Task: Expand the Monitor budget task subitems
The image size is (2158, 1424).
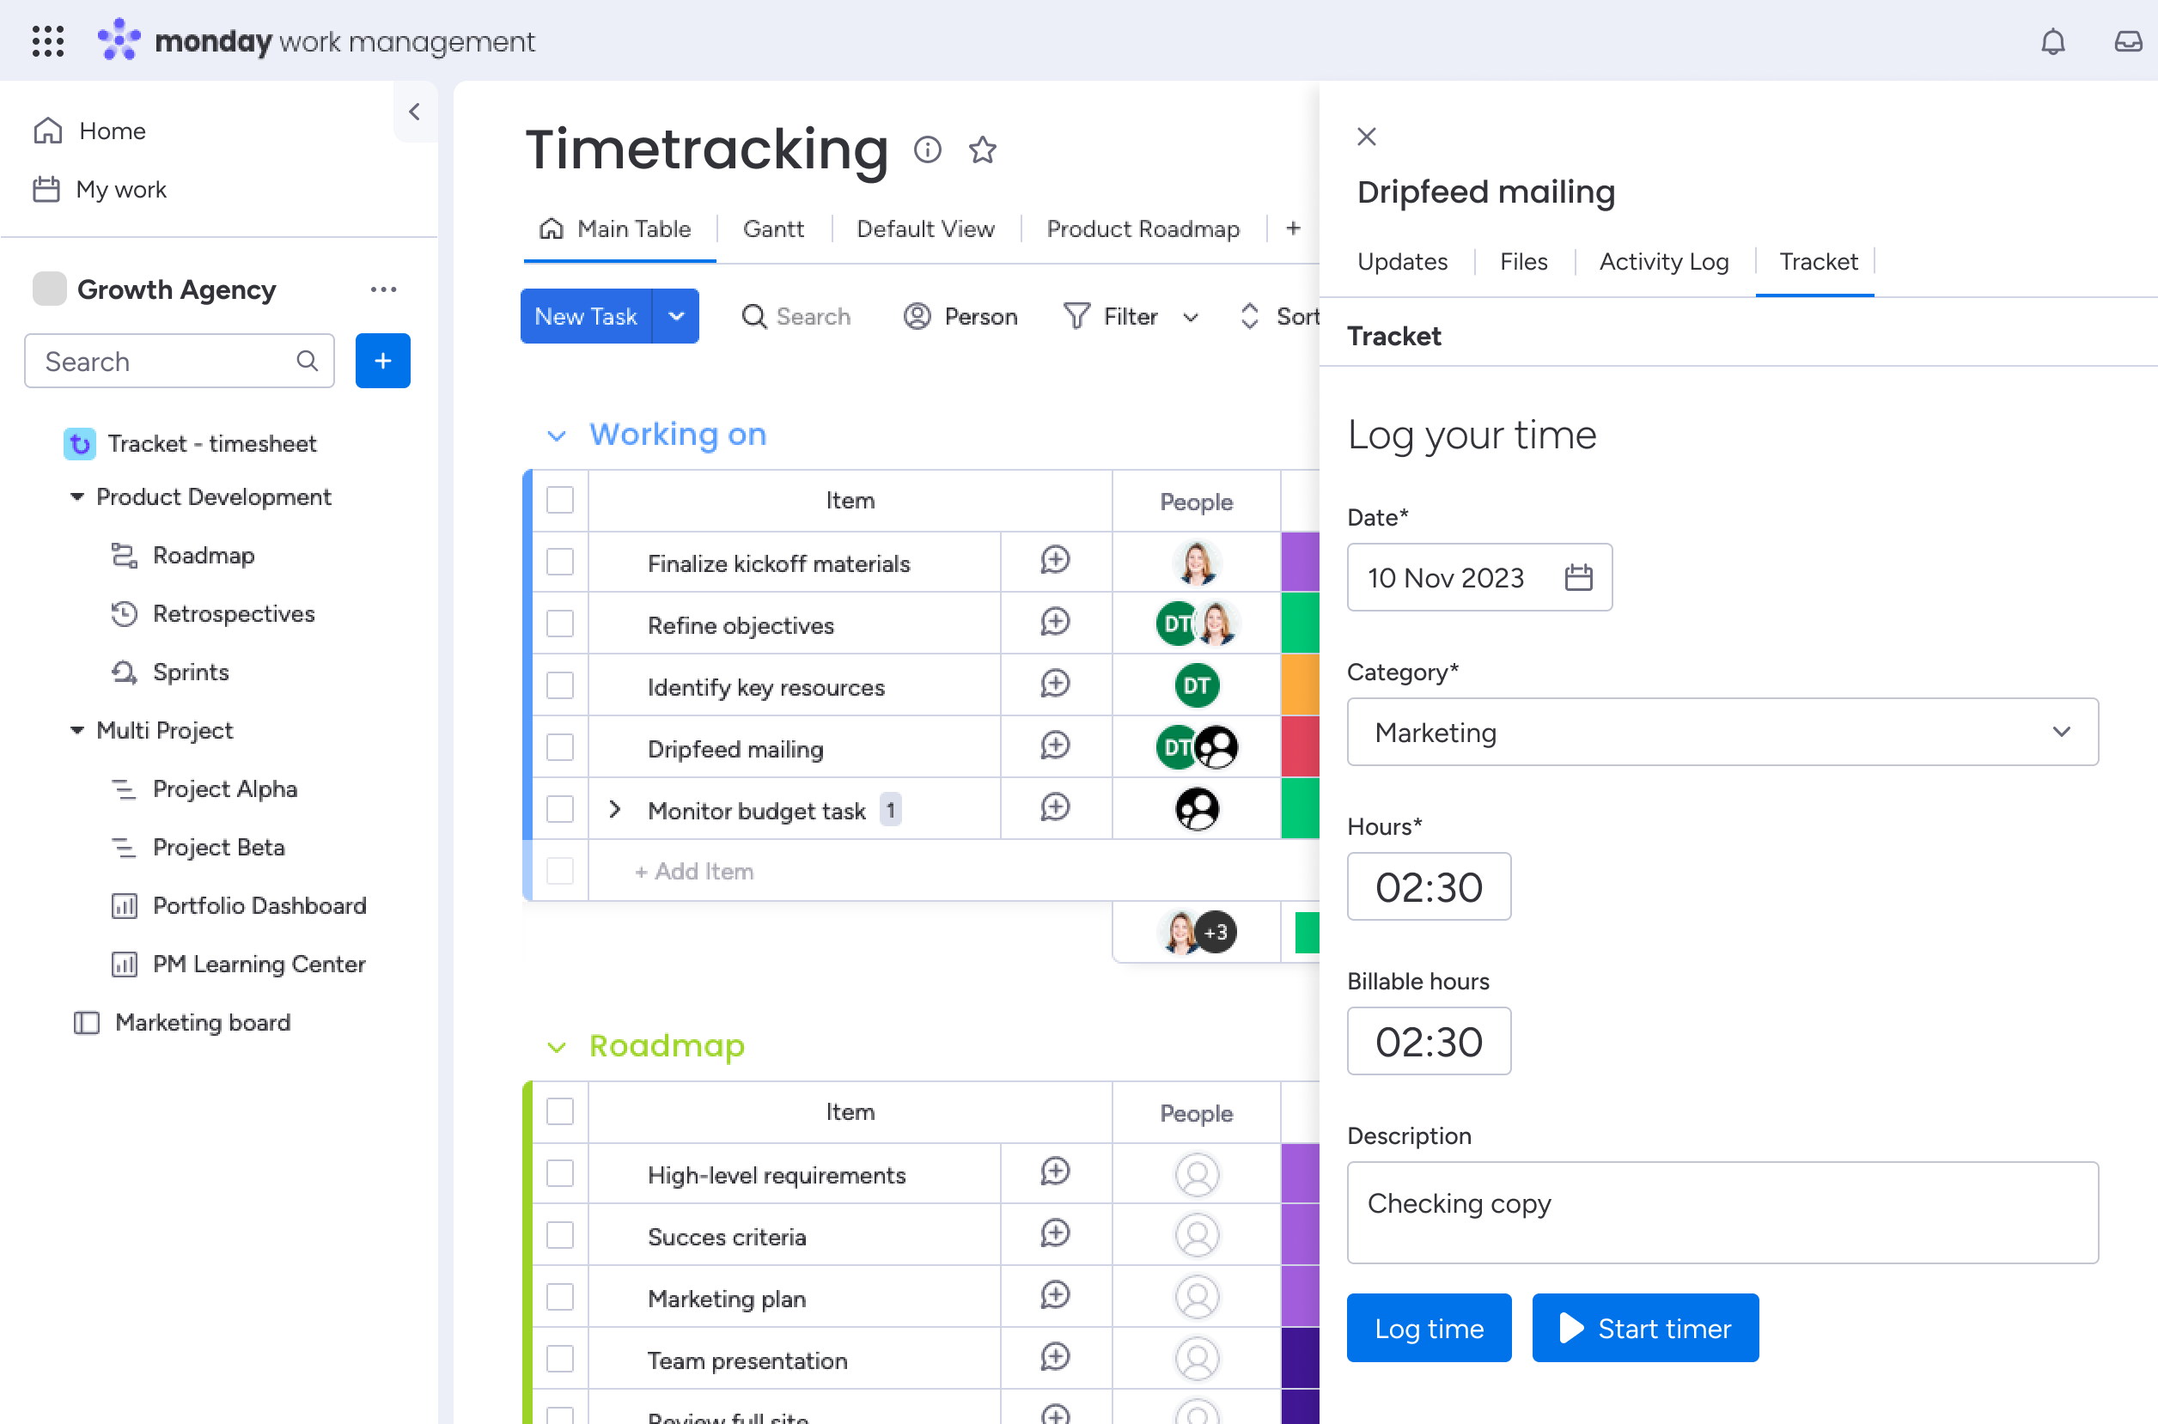Action: 617,809
